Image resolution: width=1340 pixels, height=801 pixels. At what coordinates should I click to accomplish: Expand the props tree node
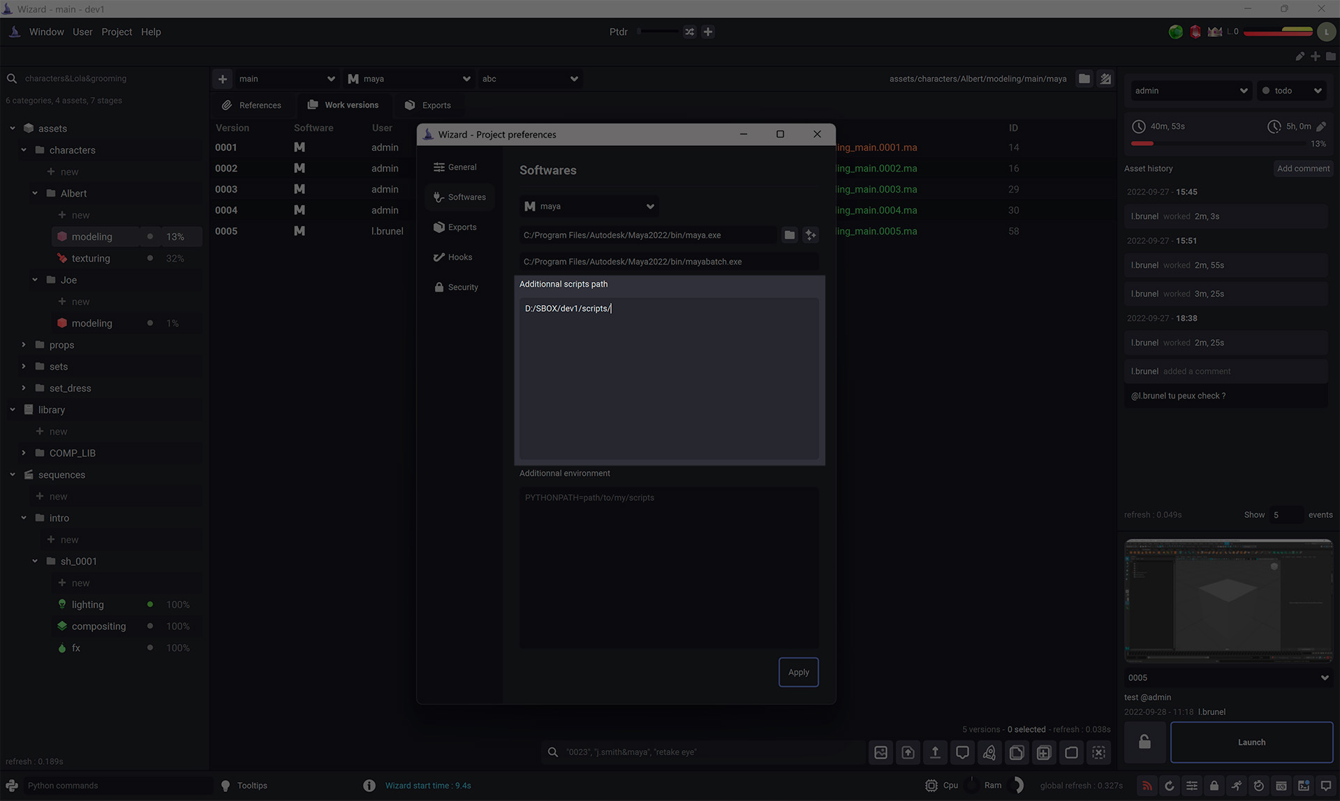click(x=24, y=345)
